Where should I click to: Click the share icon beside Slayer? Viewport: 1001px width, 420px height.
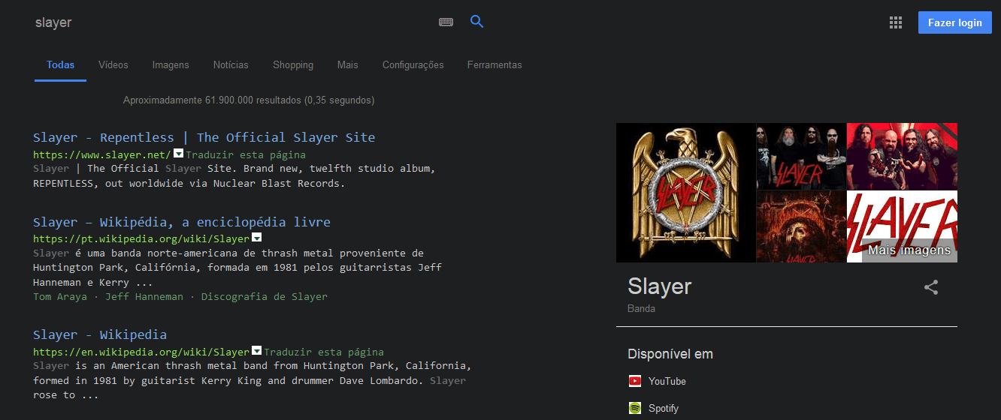(x=931, y=286)
